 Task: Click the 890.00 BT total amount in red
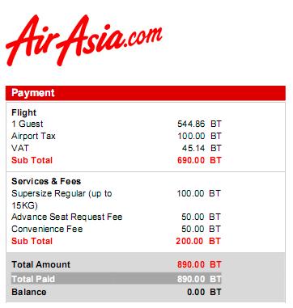click(x=199, y=264)
